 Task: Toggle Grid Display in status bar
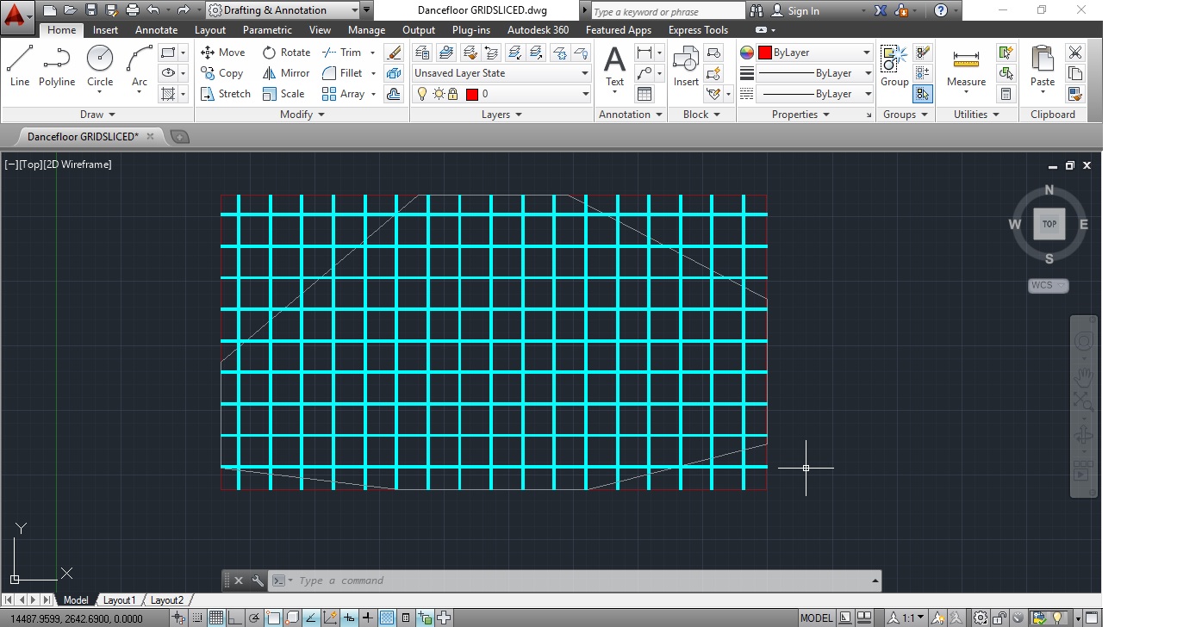(216, 618)
